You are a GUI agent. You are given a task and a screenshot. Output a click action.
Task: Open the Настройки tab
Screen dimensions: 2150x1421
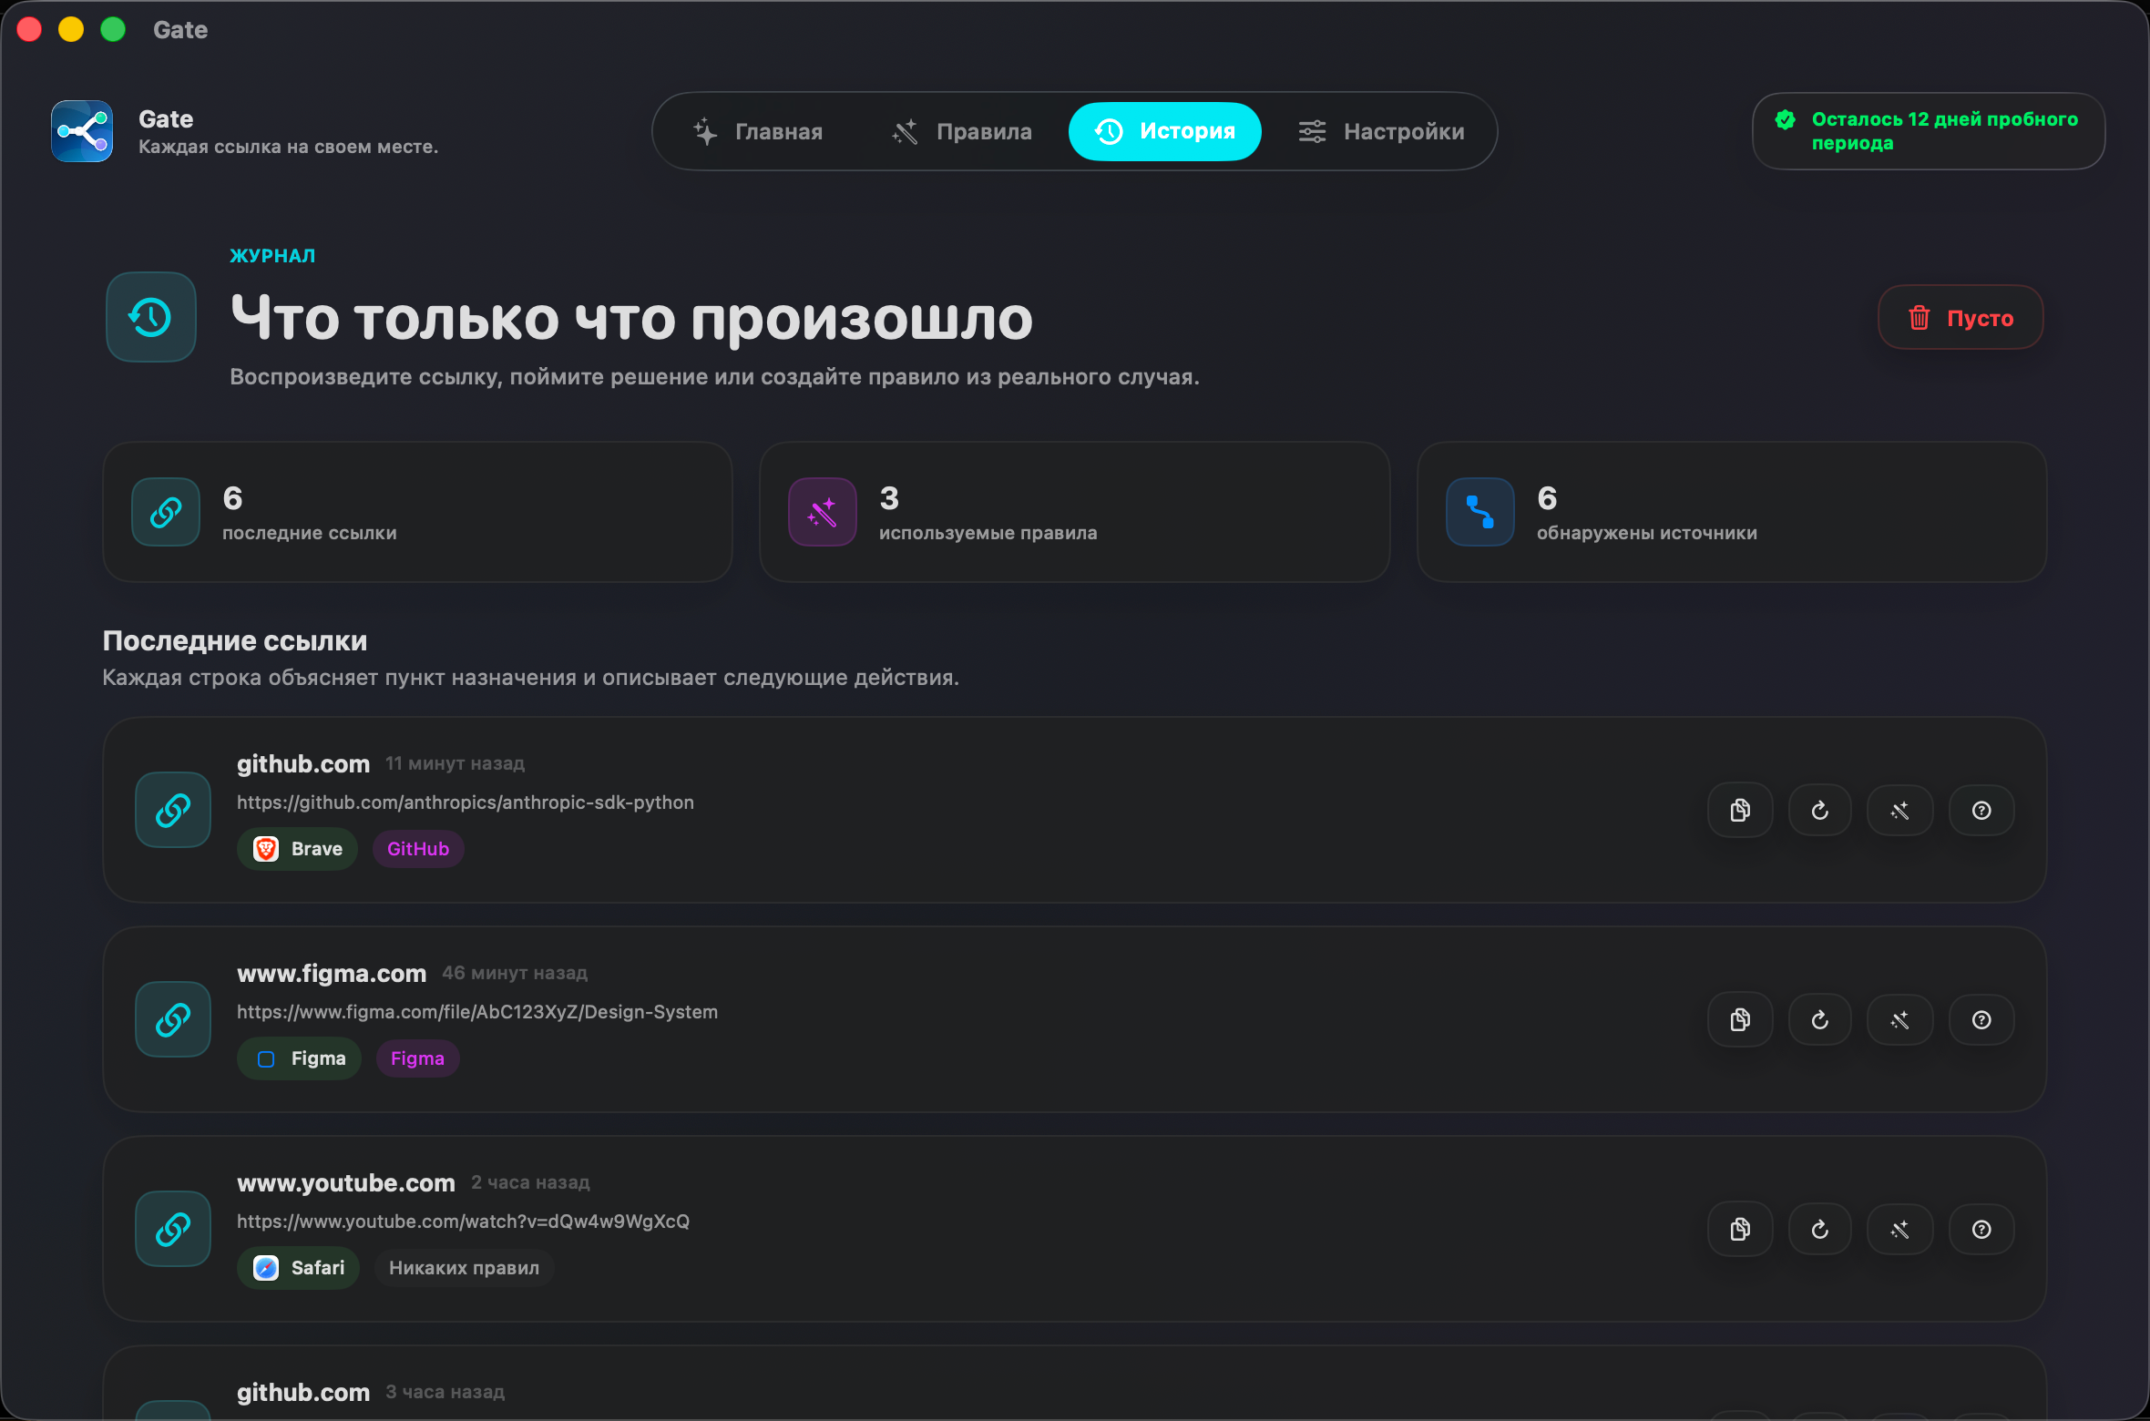pyautogui.click(x=1381, y=131)
